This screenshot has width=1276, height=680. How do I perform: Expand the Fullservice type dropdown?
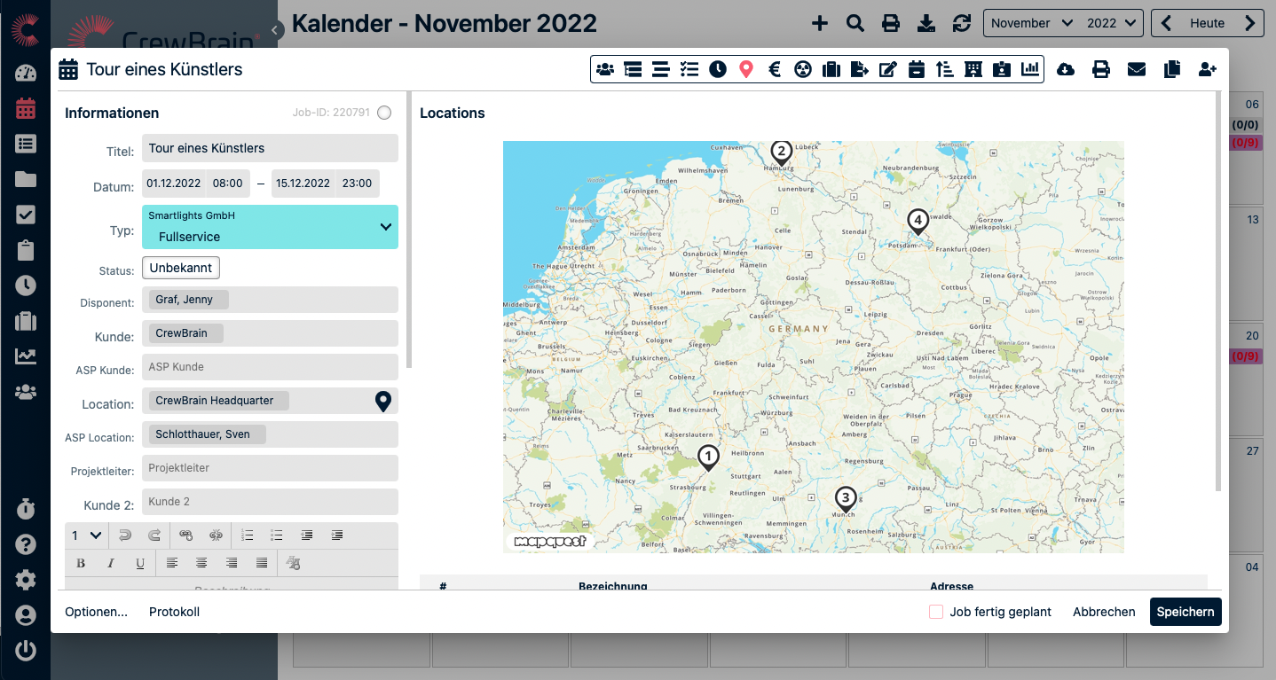coord(385,227)
